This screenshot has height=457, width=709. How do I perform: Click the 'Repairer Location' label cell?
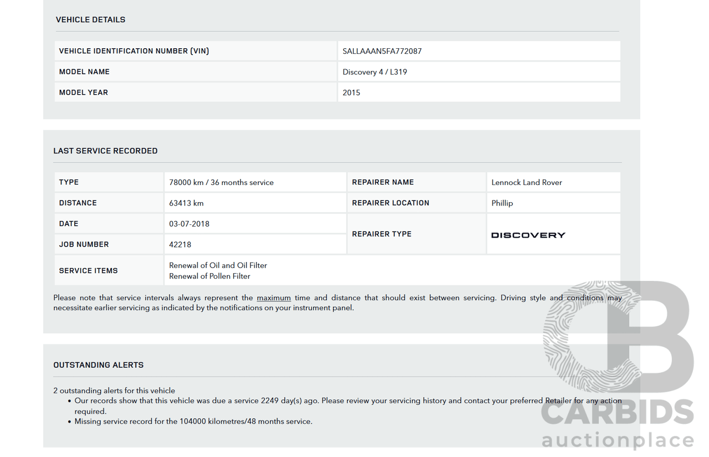(x=417, y=203)
